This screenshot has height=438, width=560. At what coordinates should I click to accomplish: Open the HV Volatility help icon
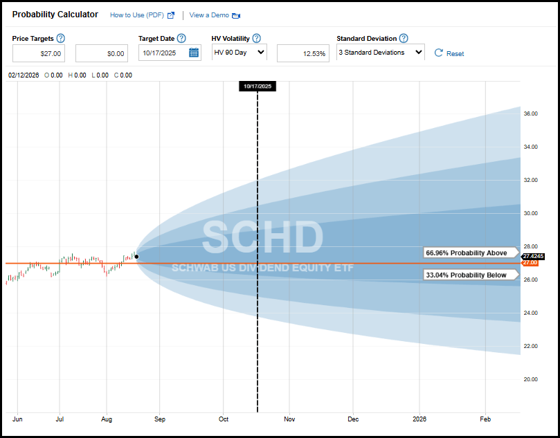(x=255, y=38)
